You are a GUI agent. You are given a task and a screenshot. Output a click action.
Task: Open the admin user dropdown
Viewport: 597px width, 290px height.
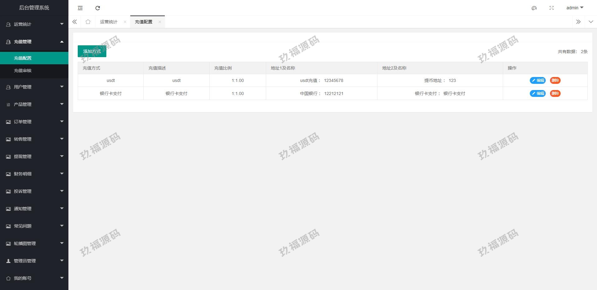tap(574, 8)
